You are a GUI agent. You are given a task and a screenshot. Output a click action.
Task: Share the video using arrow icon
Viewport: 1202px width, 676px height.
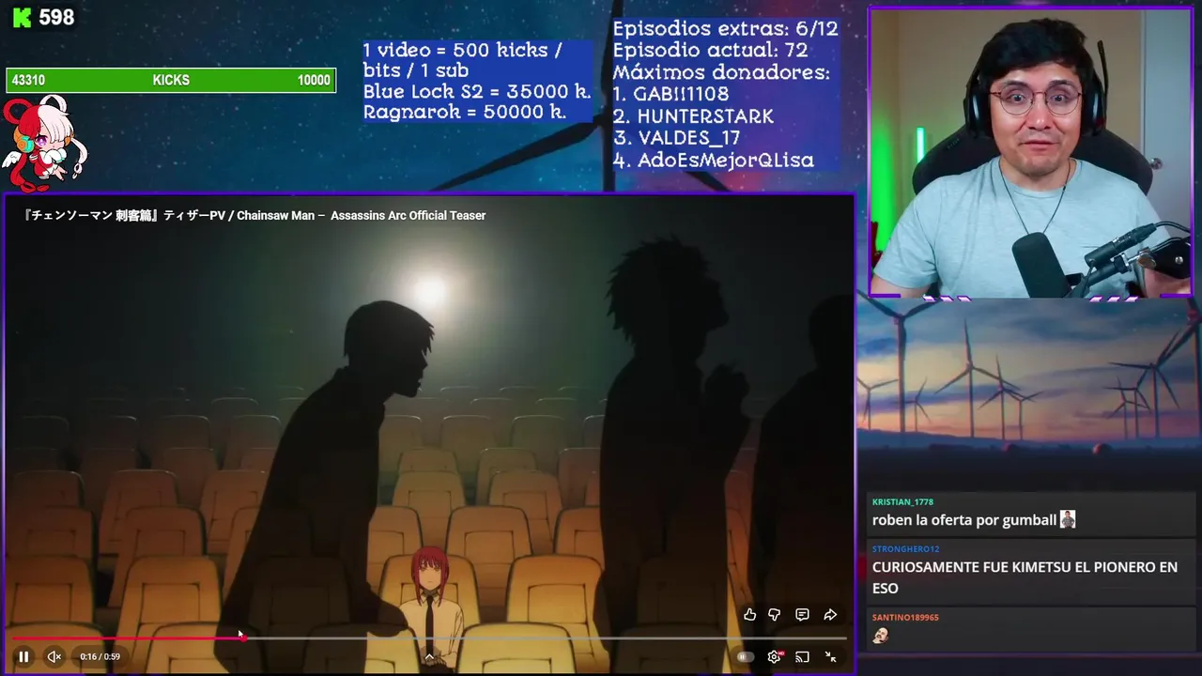pyautogui.click(x=830, y=615)
